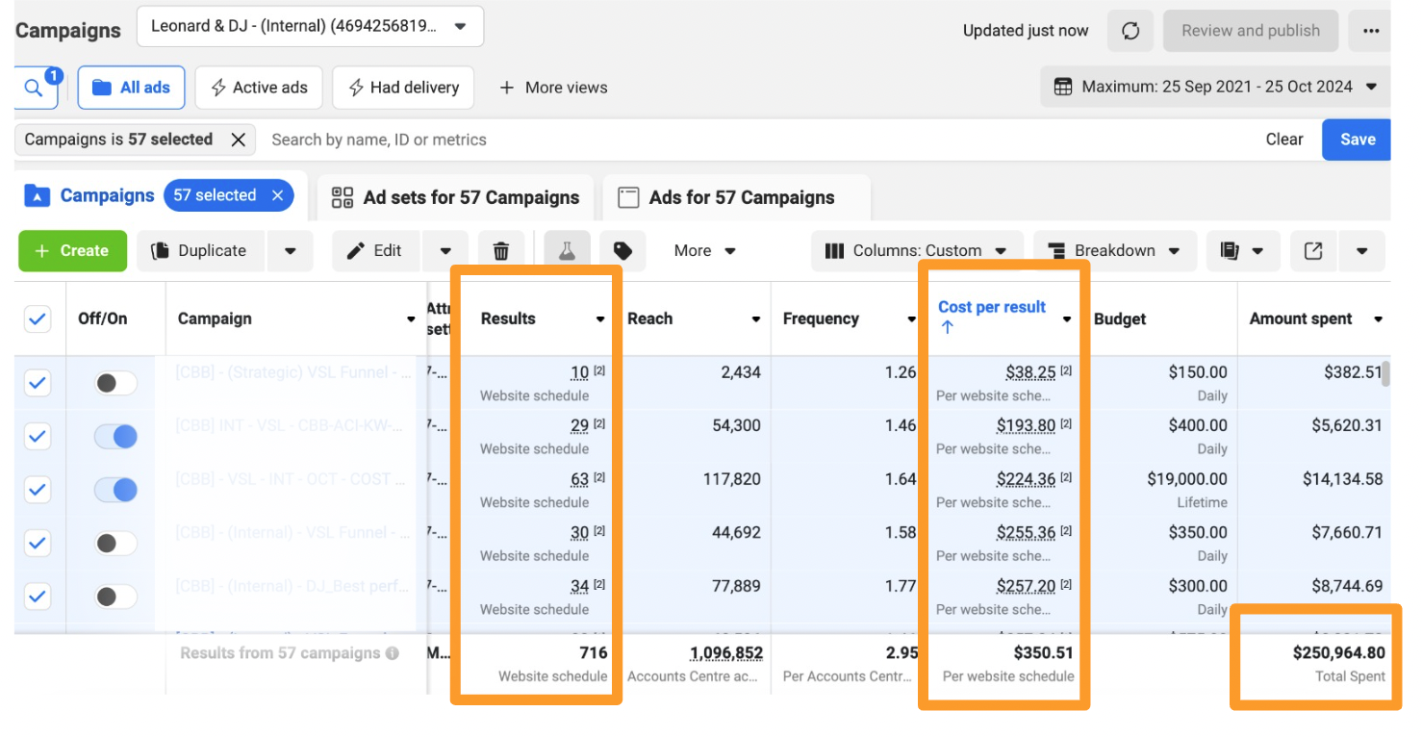1422x737 pixels.
Task: Click the green Create button
Action: [72, 251]
